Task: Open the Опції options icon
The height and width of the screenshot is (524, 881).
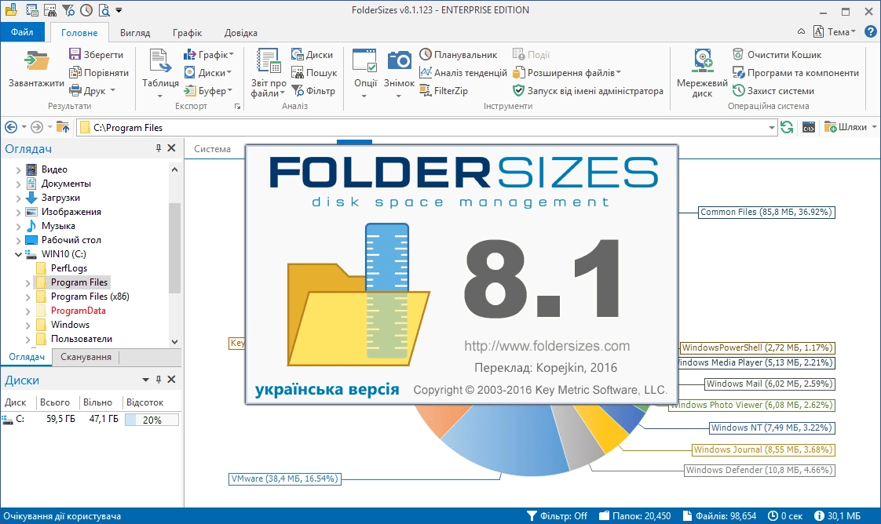Action: click(364, 60)
